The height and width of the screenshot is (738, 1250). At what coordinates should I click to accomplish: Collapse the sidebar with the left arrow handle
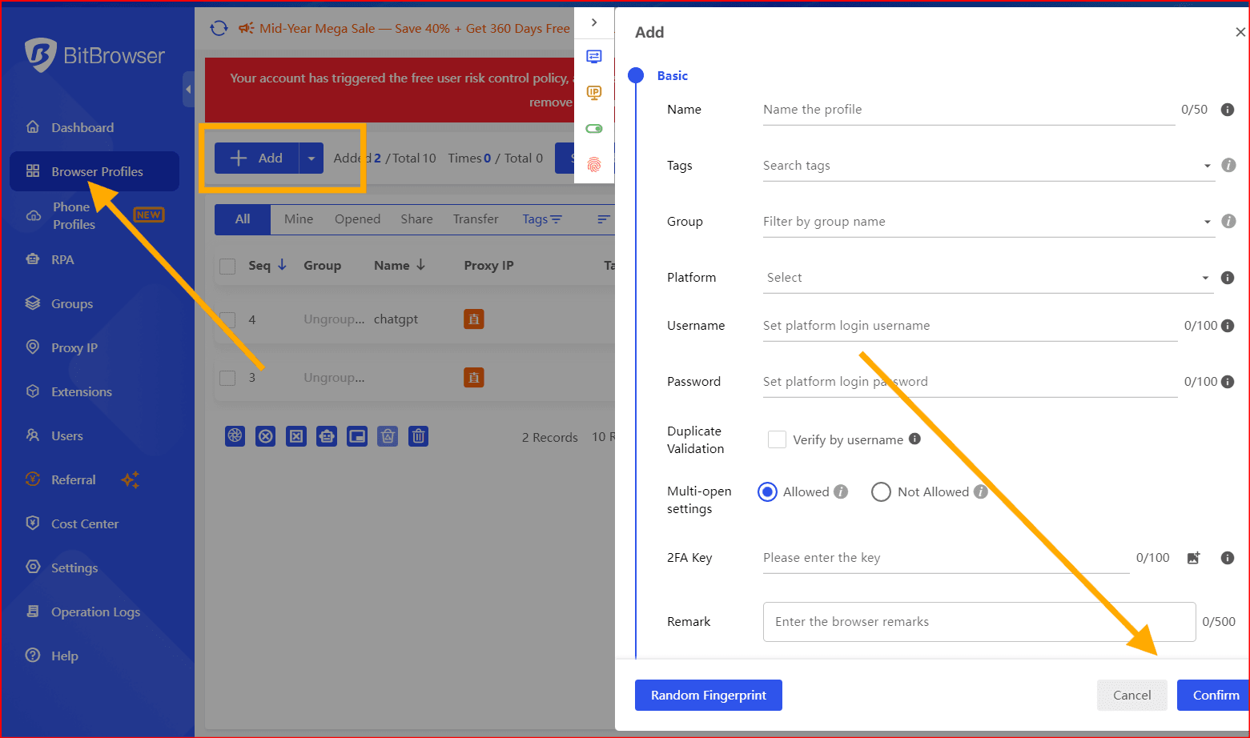[188, 90]
